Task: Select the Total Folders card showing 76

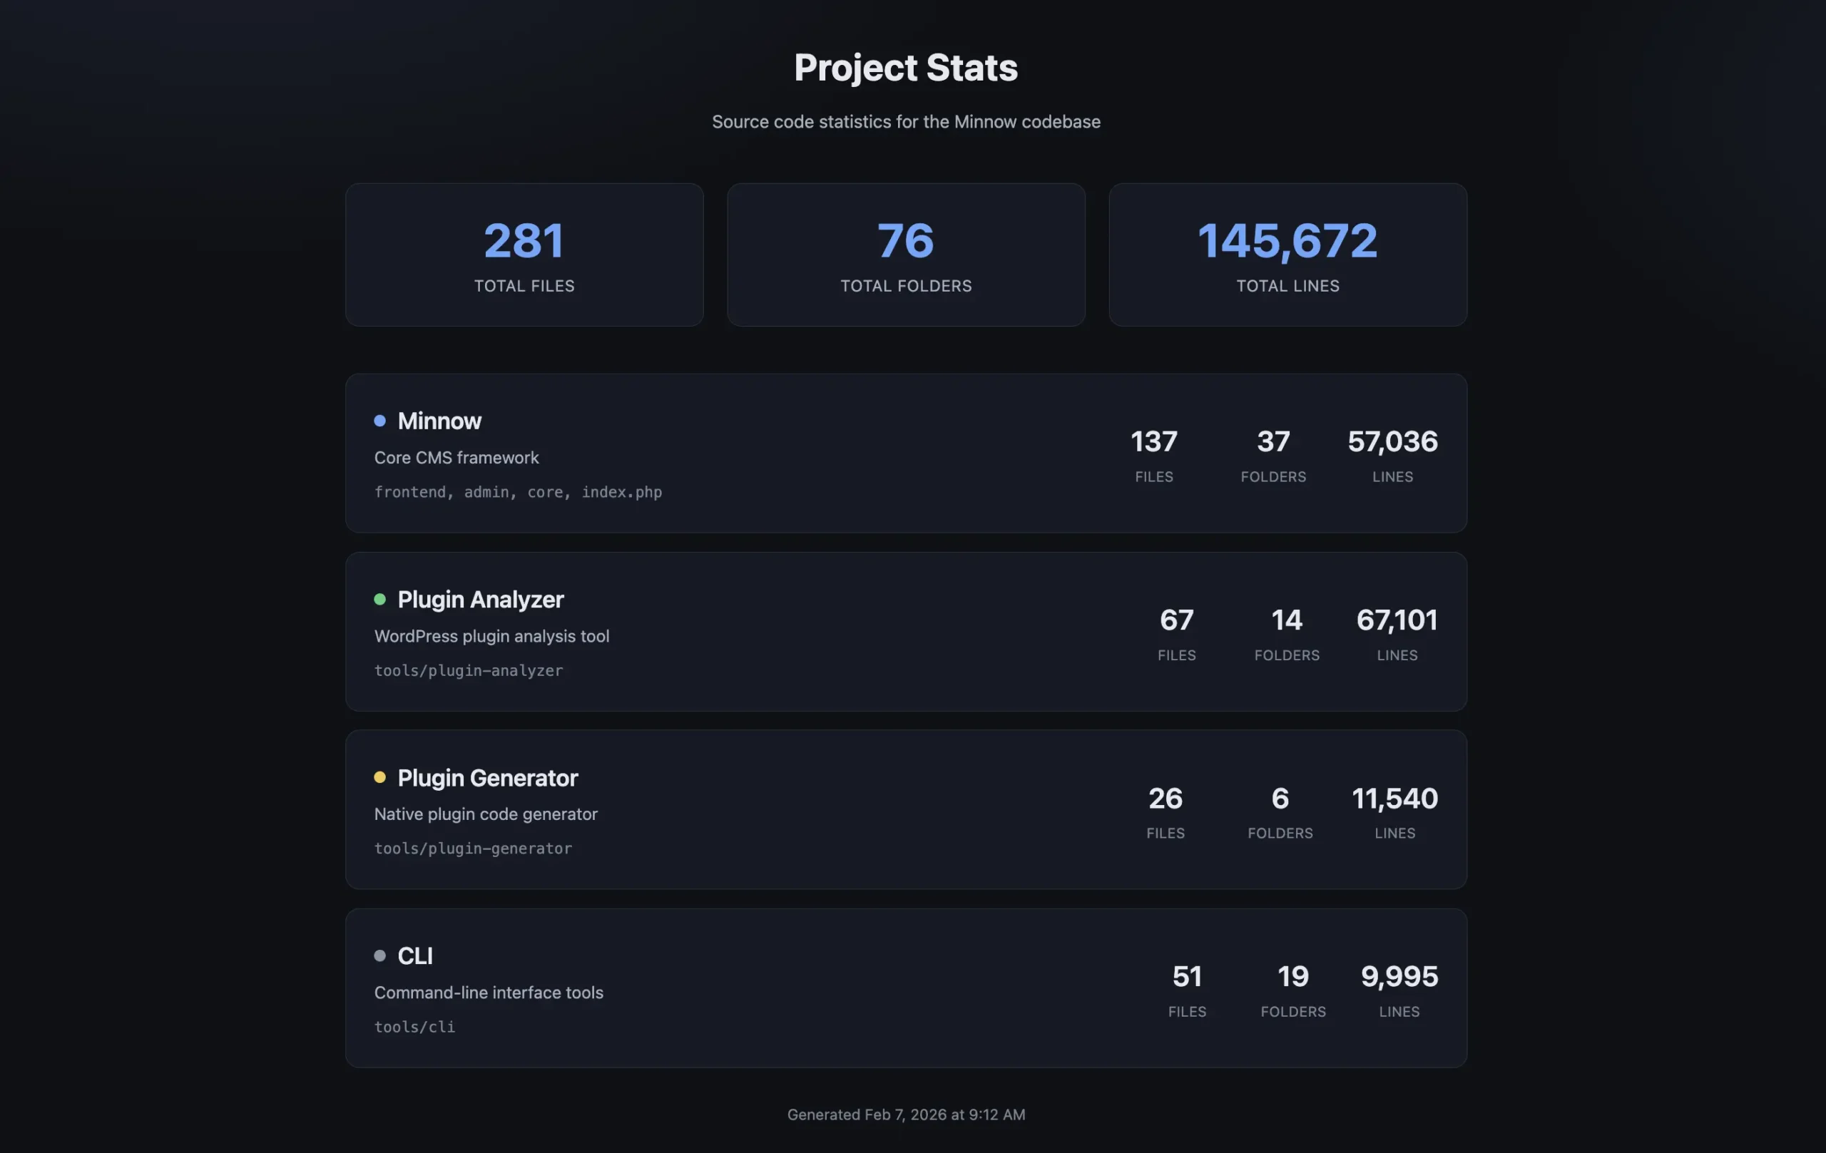Action: [905, 255]
